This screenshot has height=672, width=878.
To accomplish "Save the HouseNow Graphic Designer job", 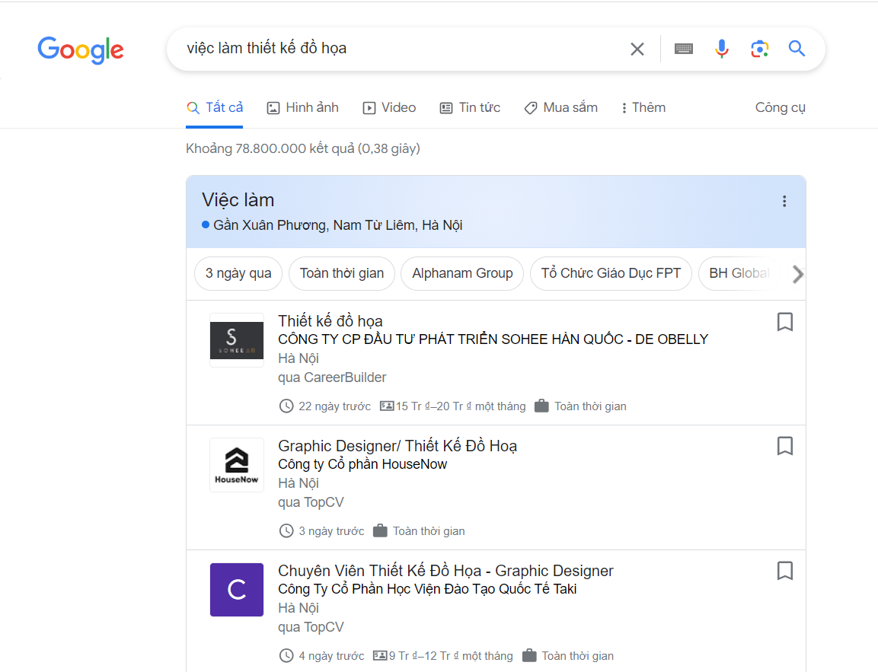I will pos(785,446).
